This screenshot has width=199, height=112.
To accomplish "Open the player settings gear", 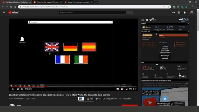I will tap(122, 89).
